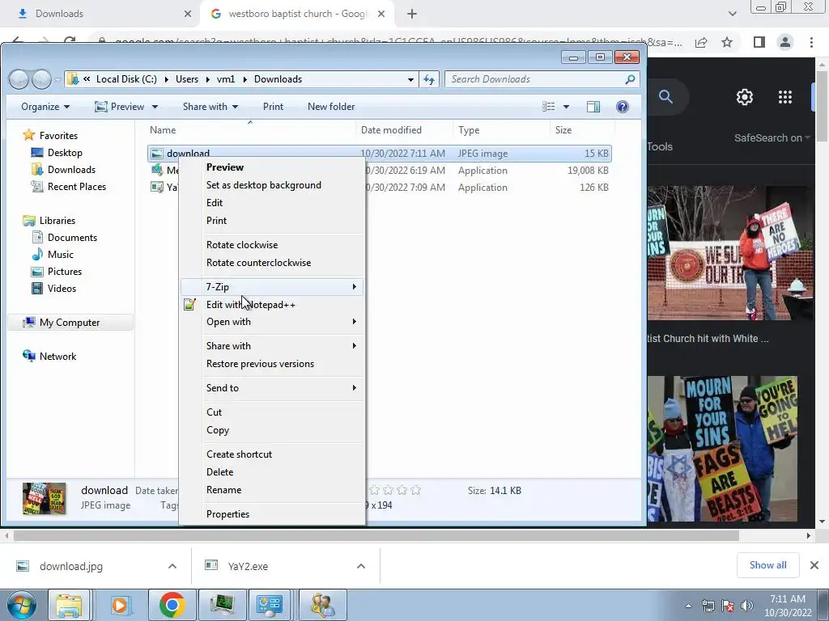Open download.jpg options chevron in download bar

tap(172, 566)
